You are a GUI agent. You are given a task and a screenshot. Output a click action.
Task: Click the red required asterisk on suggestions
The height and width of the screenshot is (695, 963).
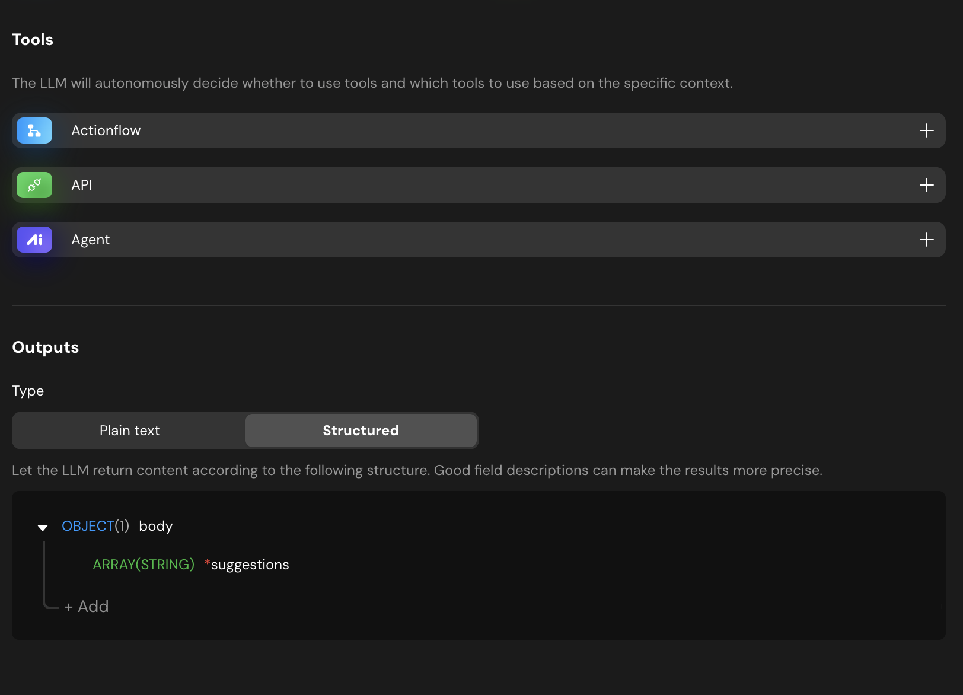tap(207, 563)
